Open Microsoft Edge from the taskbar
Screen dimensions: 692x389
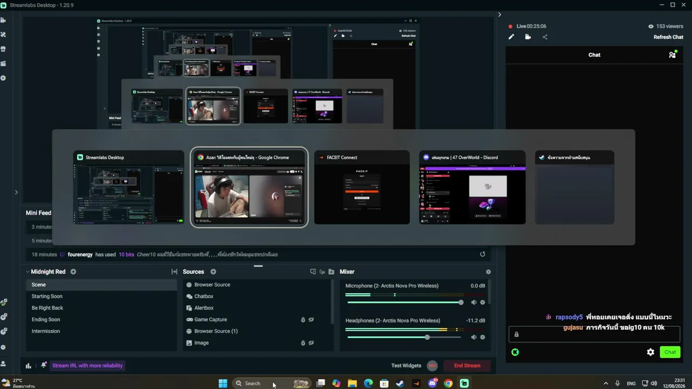tap(368, 384)
